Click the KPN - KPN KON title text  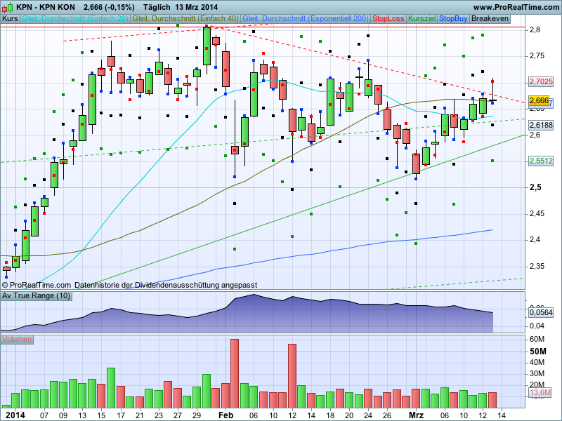coord(46,7)
